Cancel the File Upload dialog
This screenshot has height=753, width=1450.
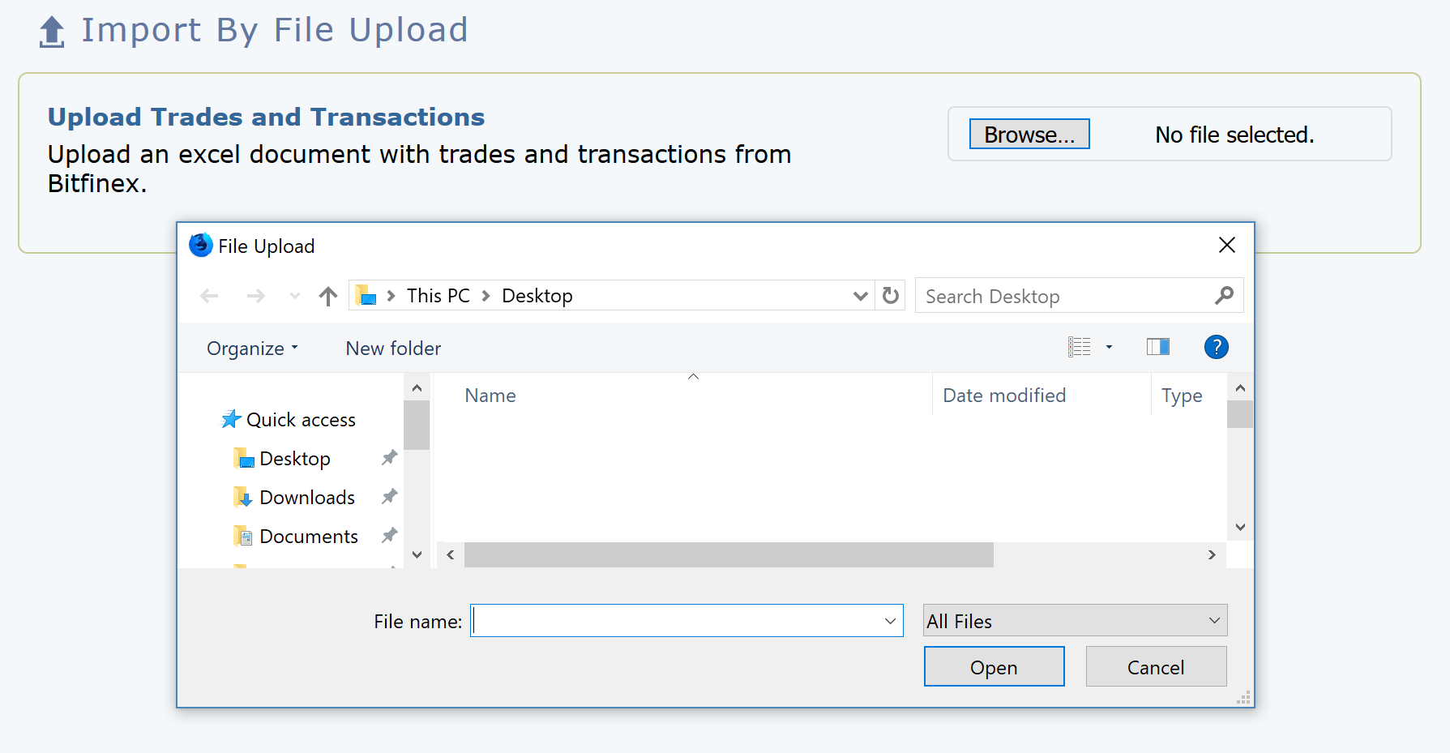[x=1156, y=667]
